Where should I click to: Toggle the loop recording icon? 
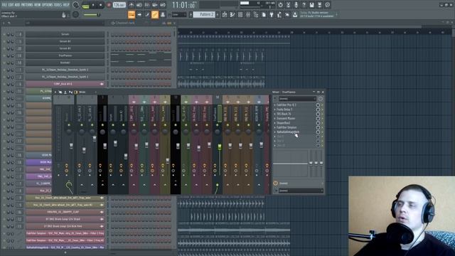(163, 5)
